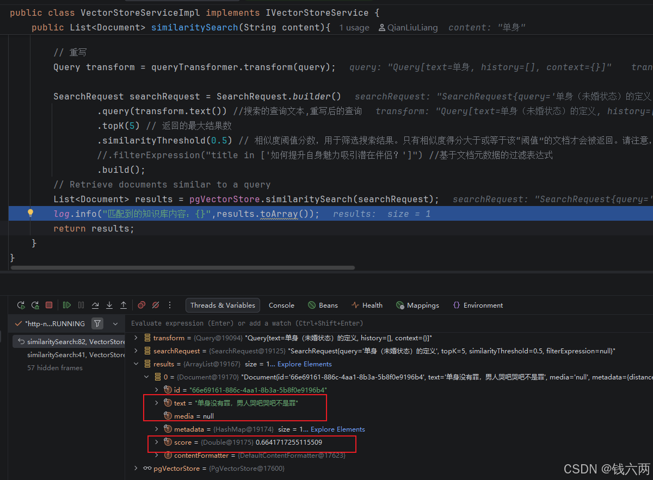Expand the text field node
This screenshot has height=480, width=653.
tap(157, 403)
